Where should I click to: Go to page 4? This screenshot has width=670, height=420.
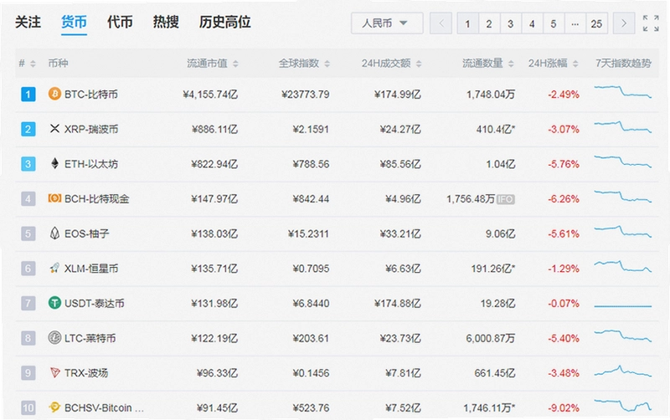pyautogui.click(x=532, y=23)
